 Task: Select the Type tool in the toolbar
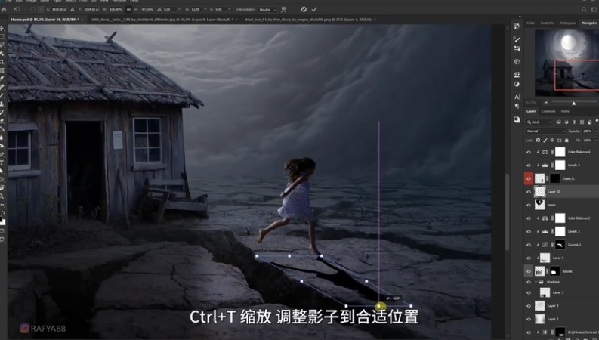pos(3,162)
